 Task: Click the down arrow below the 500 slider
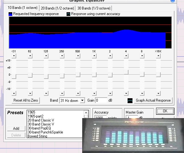click(x=78, y=93)
